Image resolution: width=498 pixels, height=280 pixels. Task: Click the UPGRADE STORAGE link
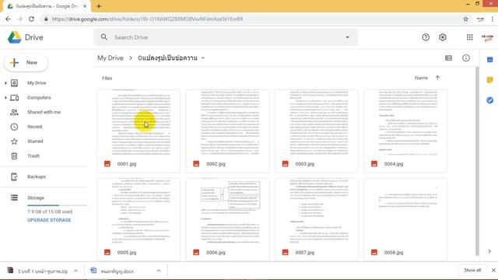tap(49, 220)
